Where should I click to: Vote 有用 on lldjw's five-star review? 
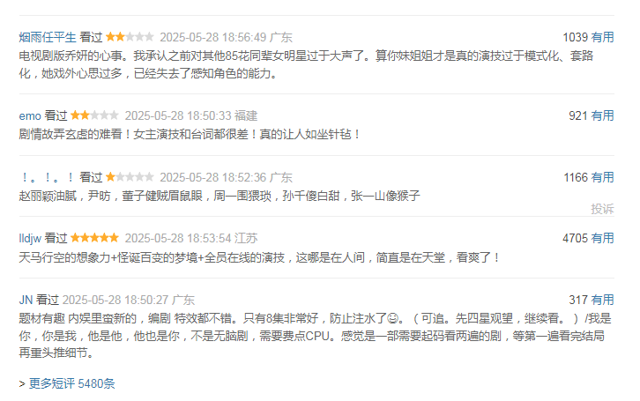[x=602, y=238]
